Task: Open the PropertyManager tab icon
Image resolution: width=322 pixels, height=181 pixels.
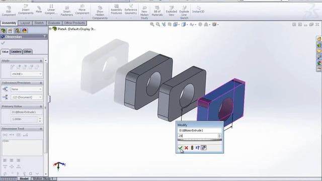Action: coord(10,31)
